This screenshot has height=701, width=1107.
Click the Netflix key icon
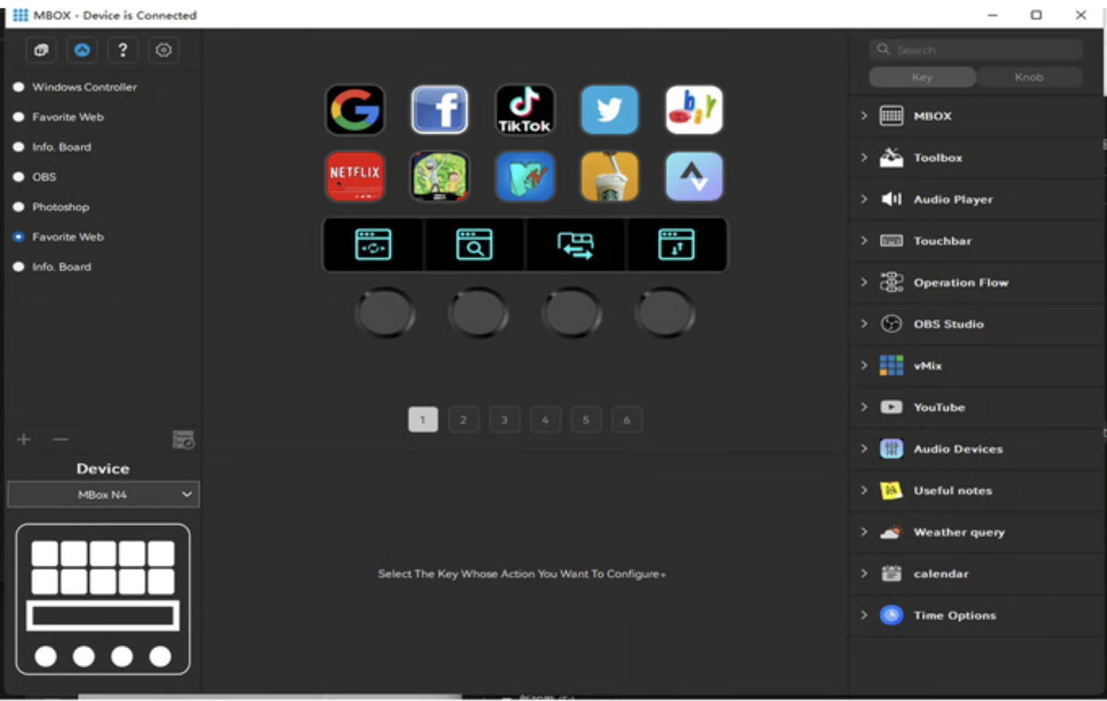tap(355, 176)
